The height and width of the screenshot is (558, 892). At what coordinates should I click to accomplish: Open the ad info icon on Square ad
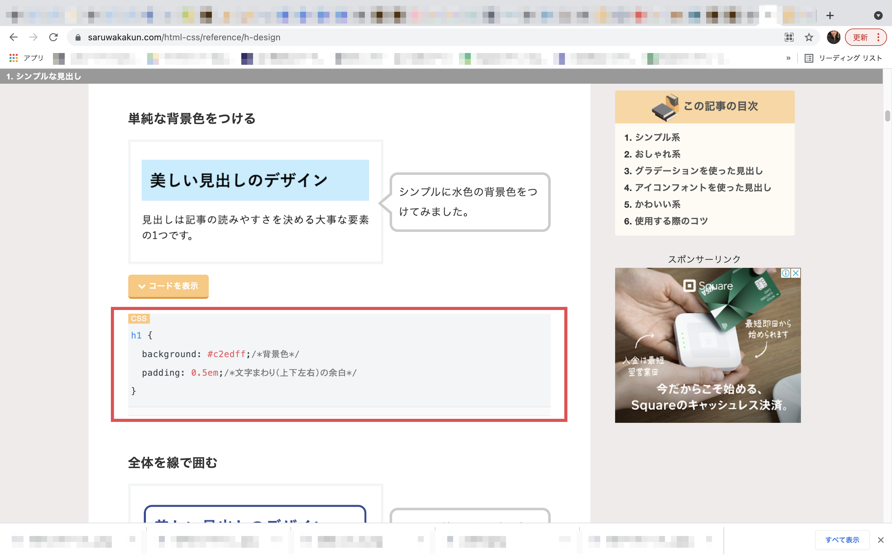(x=785, y=273)
